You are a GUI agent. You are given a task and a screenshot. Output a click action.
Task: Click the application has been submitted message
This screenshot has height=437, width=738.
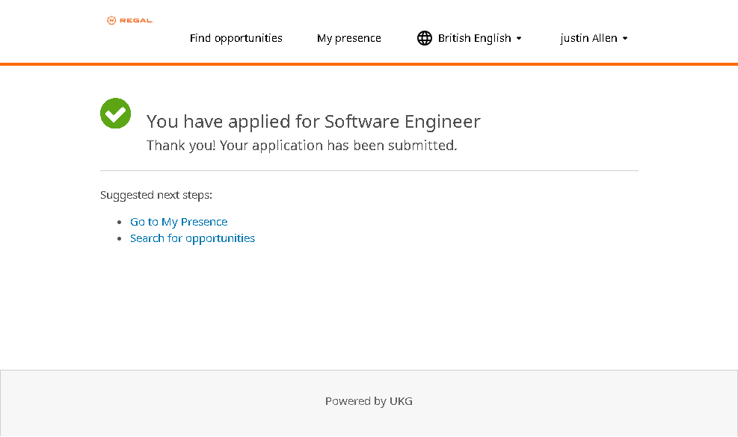[x=301, y=146]
